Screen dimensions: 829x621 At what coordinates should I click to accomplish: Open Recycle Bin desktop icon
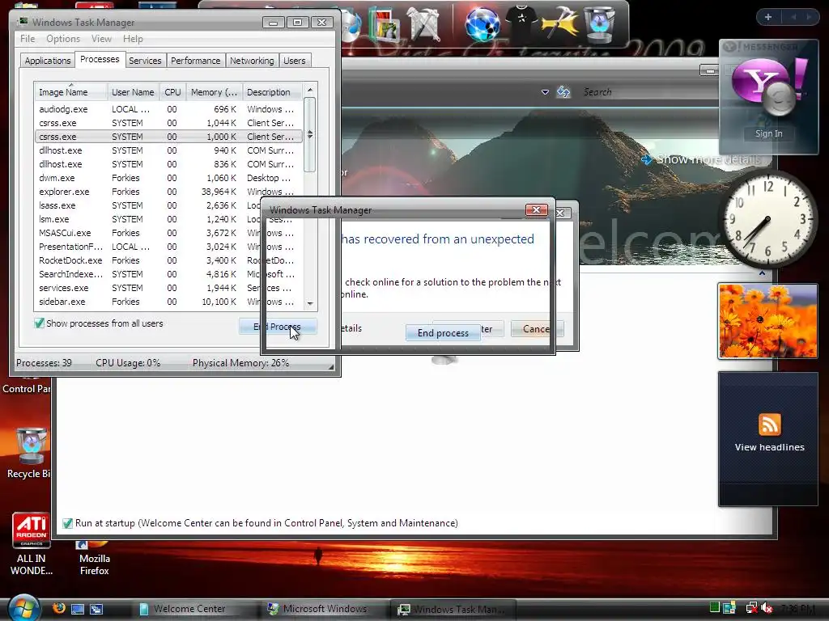coord(29,453)
